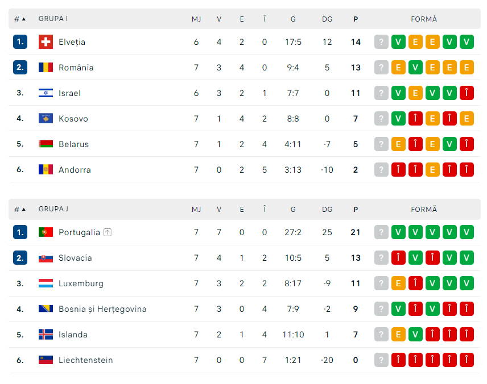Click Slovacia's last green V form badge
The image size is (487, 384).
467,257
